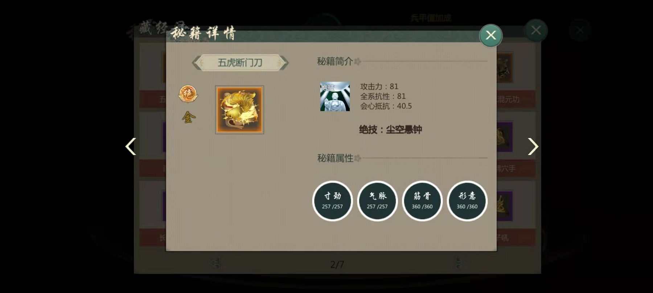Close the dimmed background library window

point(536,30)
